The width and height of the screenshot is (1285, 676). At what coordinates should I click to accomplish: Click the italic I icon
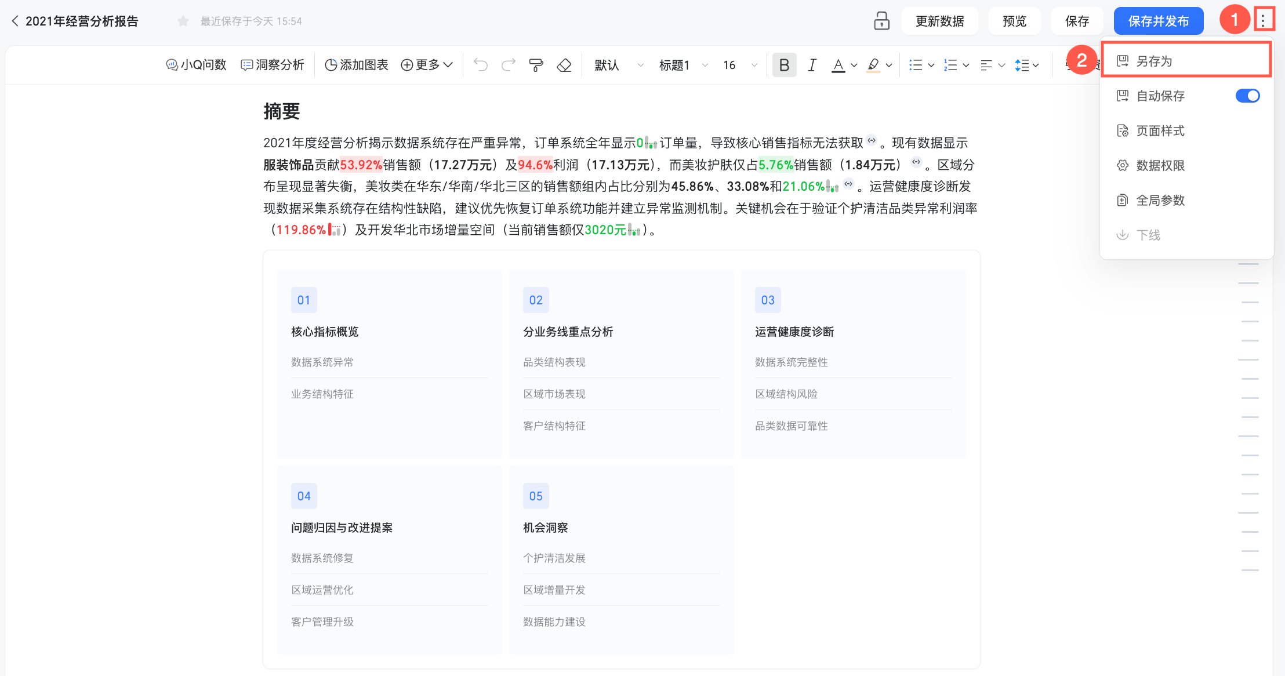coord(812,65)
